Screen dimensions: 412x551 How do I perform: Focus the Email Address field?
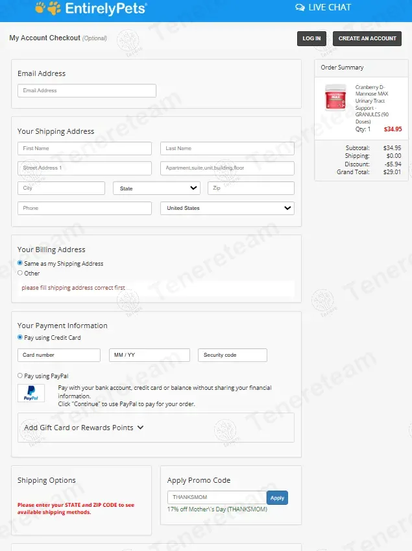tap(87, 90)
